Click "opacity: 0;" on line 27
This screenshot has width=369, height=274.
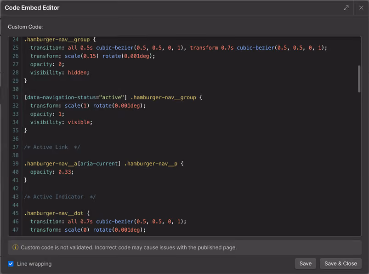point(47,64)
